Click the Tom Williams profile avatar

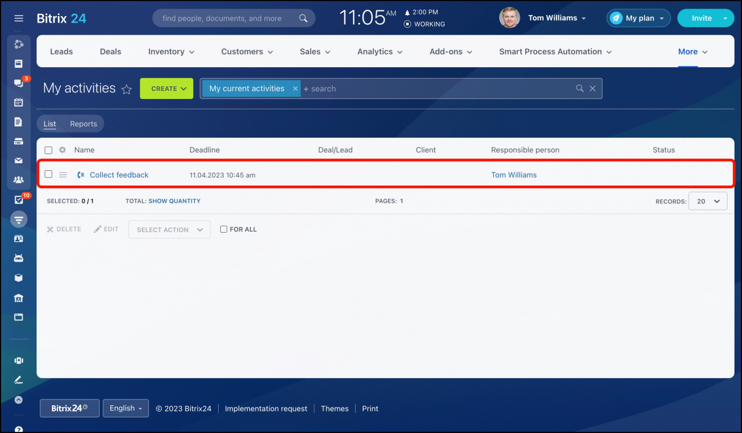pos(510,18)
